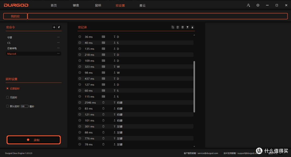The image size is (291, 157).
Task: Select the 宏设置 macro settings tab
Action: 120,6
